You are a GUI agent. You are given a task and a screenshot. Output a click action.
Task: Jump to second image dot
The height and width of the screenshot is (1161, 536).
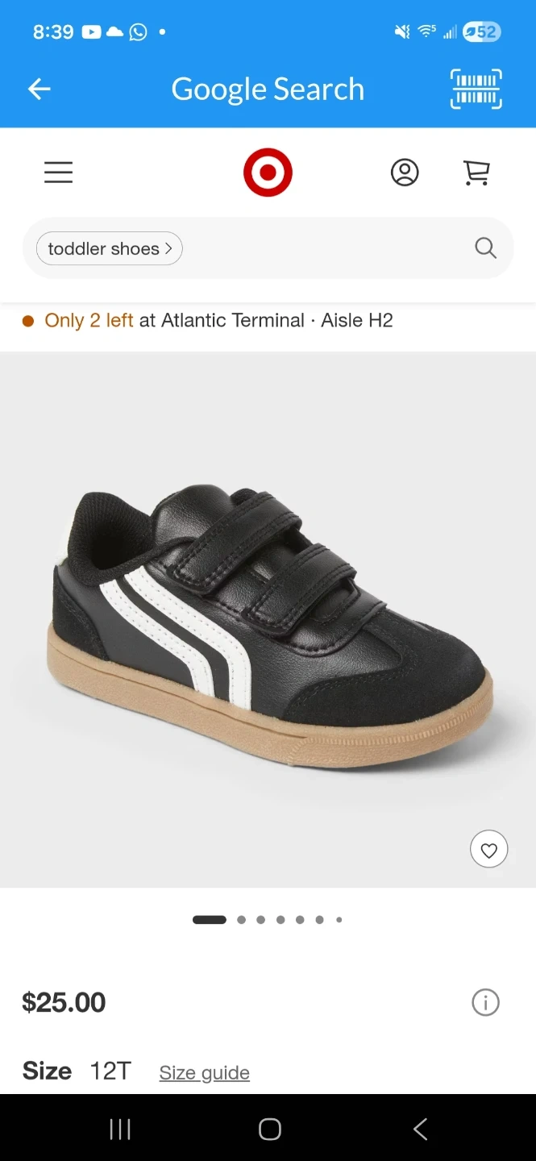point(242,920)
